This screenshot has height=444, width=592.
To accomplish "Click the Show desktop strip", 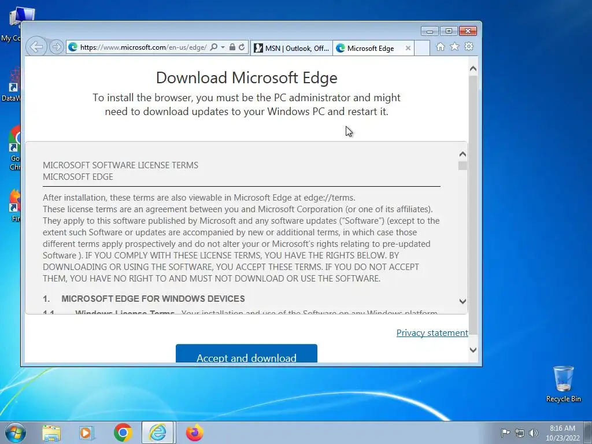I will [587, 432].
